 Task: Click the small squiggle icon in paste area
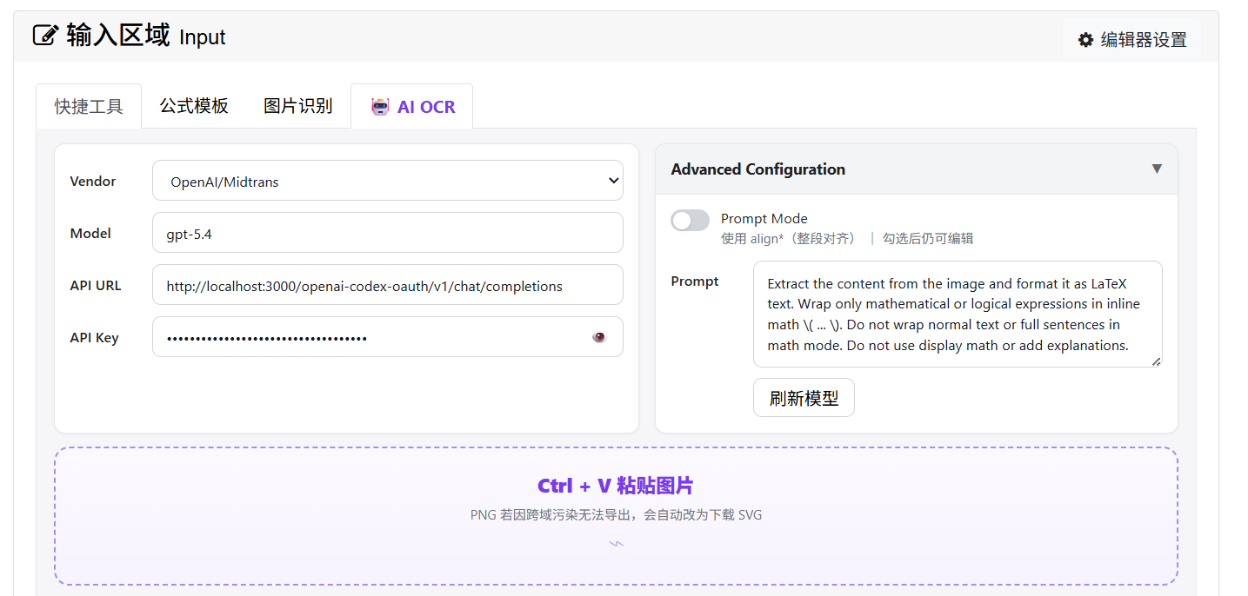[x=616, y=544]
